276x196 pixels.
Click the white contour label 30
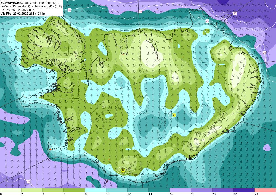coord(235,14)
